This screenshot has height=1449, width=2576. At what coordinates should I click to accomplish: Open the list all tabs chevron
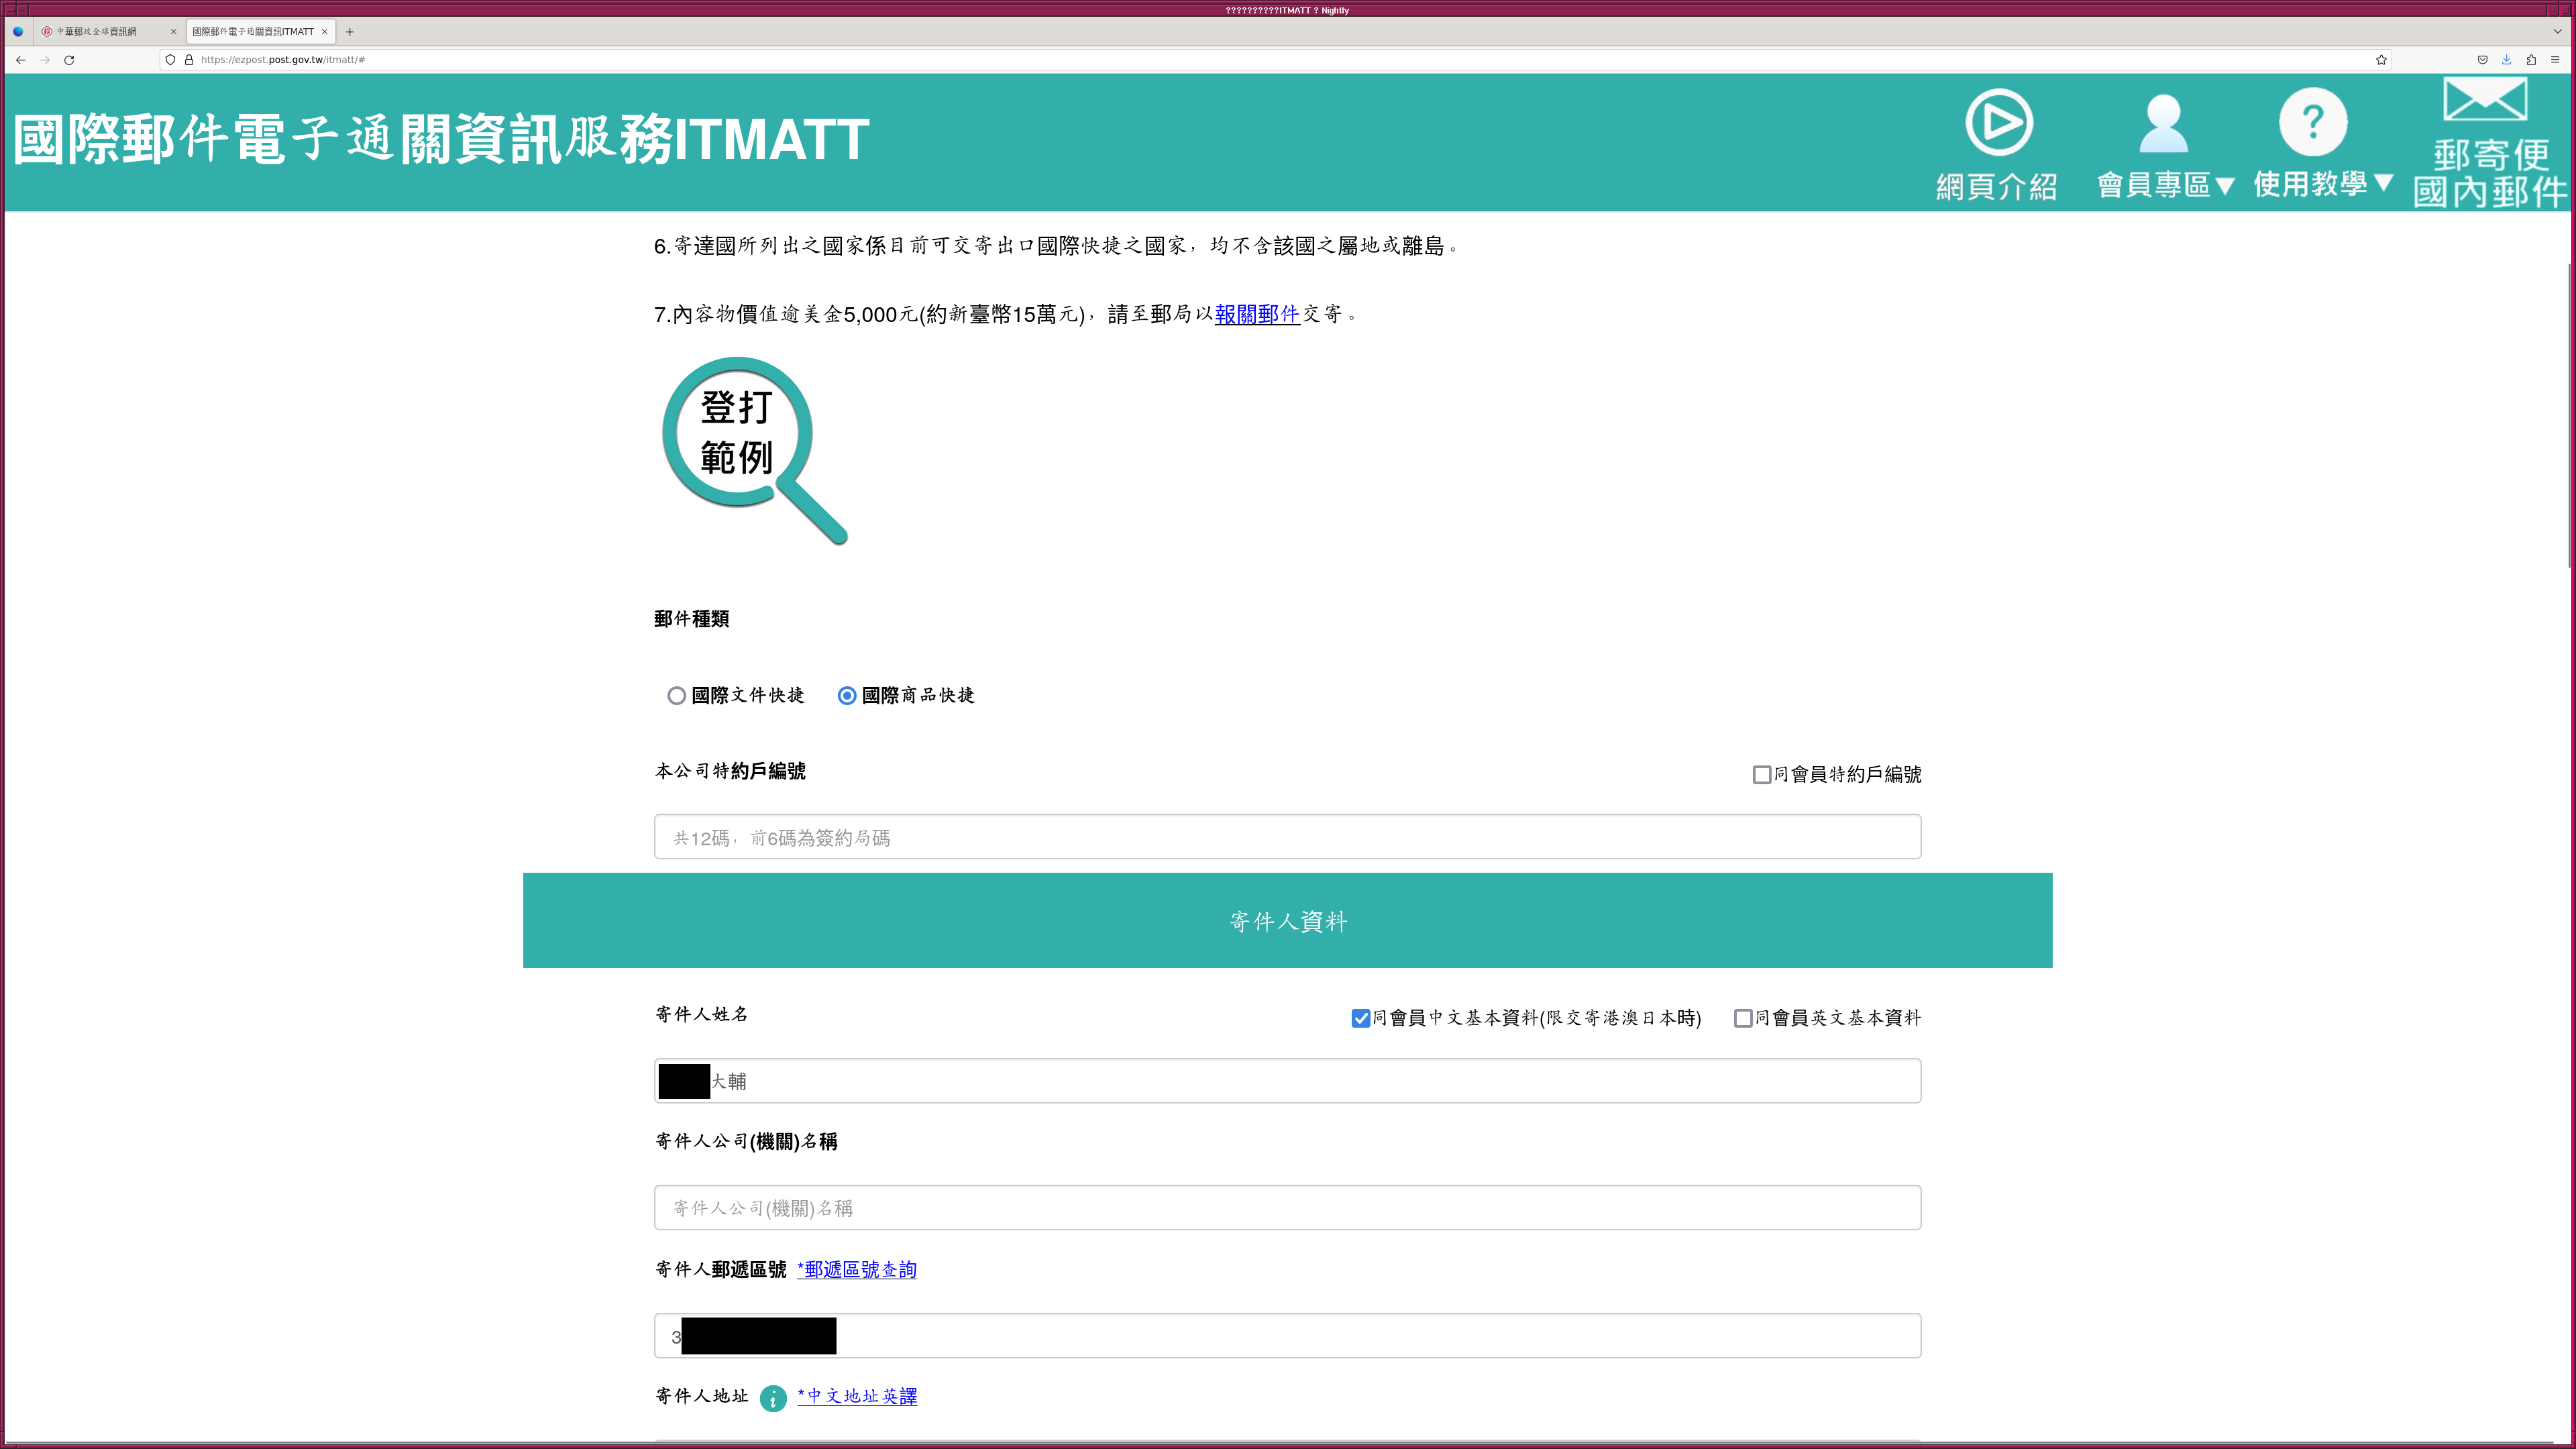point(2557,31)
